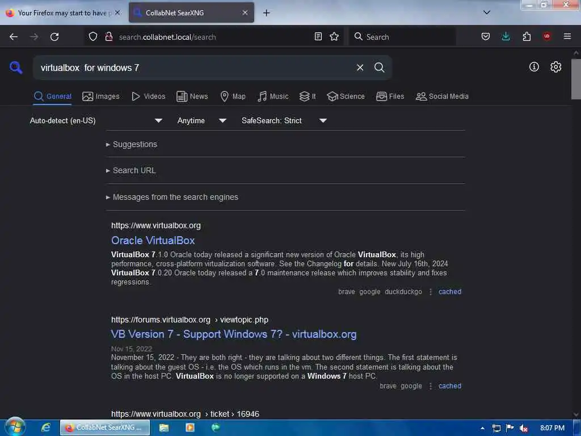Click the Action Center flag tray icon
581x436 pixels.
tap(510, 428)
